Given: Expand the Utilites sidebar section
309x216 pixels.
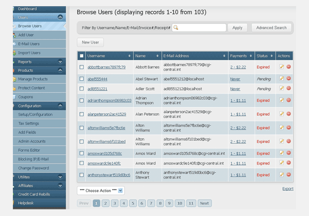Looking at the screenshot, I should 60,177.
